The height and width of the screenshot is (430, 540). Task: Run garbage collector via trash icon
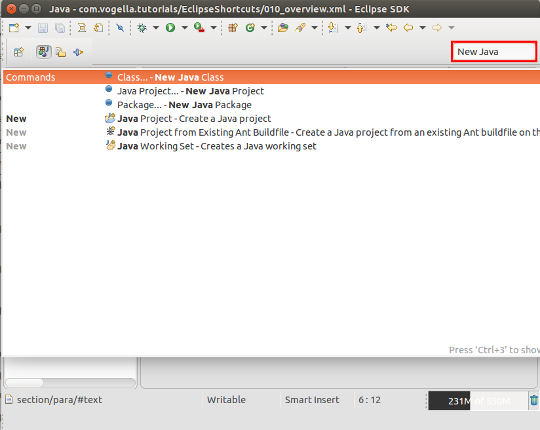coord(534,400)
